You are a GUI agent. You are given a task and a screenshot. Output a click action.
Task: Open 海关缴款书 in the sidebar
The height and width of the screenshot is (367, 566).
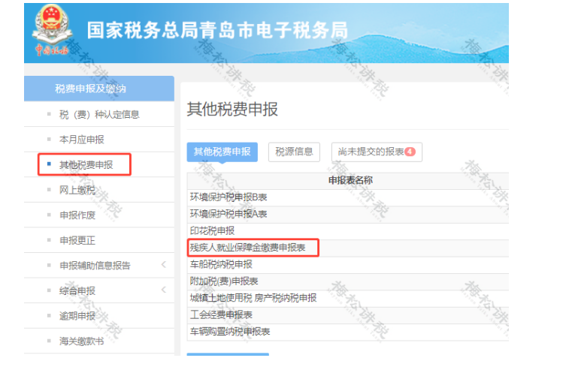pyautogui.click(x=82, y=341)
